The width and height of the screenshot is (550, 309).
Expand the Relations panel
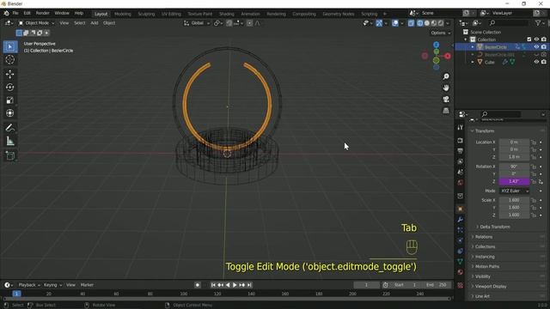483,237
